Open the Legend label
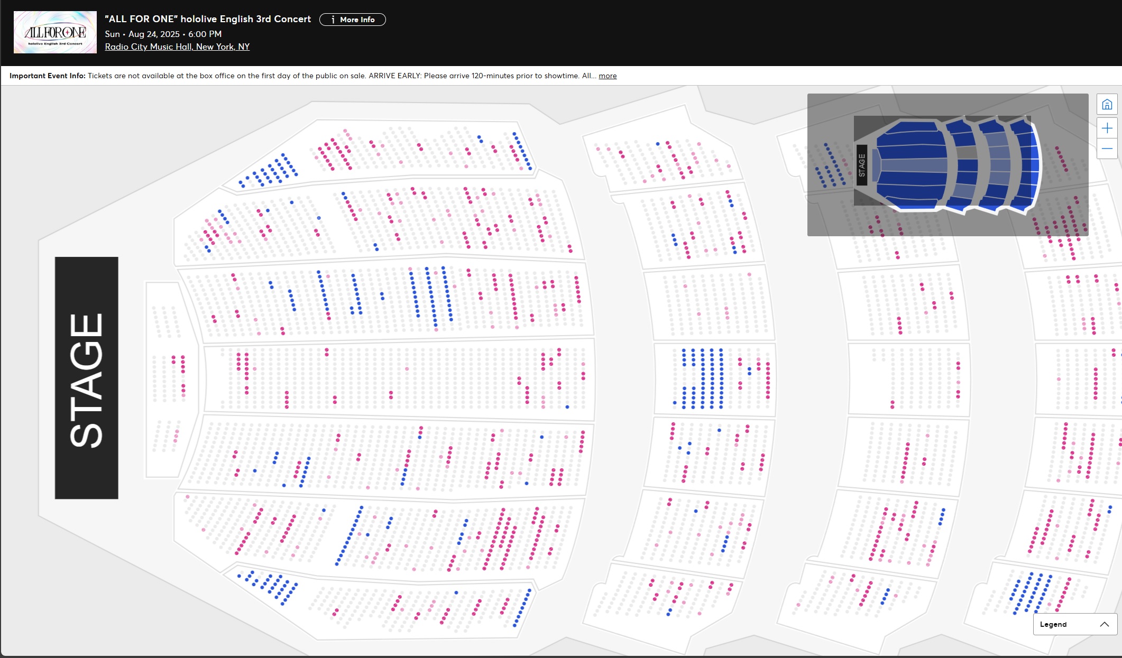Screen dimensions: 1122x658 (1053, 624)
